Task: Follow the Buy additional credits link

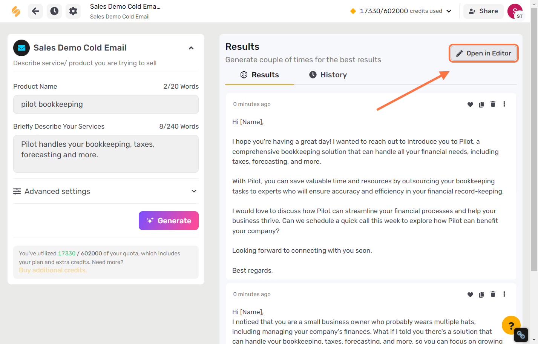Action: click(53, 270)
